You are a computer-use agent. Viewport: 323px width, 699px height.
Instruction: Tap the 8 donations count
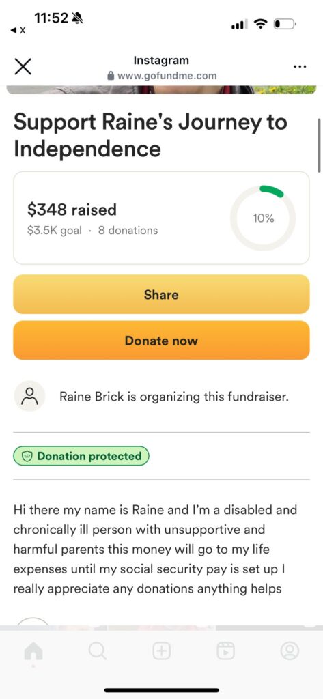coord(128,231)
